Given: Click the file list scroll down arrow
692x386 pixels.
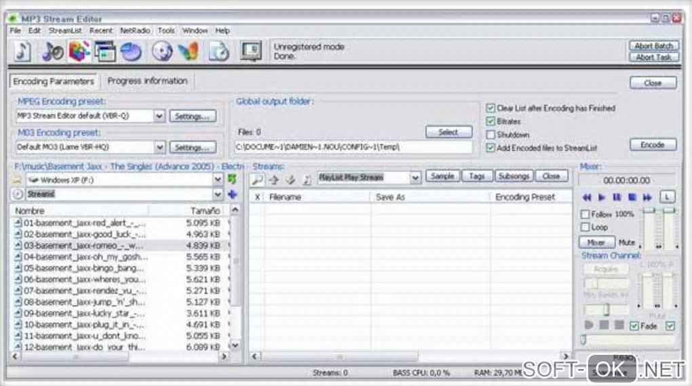Looking at the screenshot, I should [235, 345].
